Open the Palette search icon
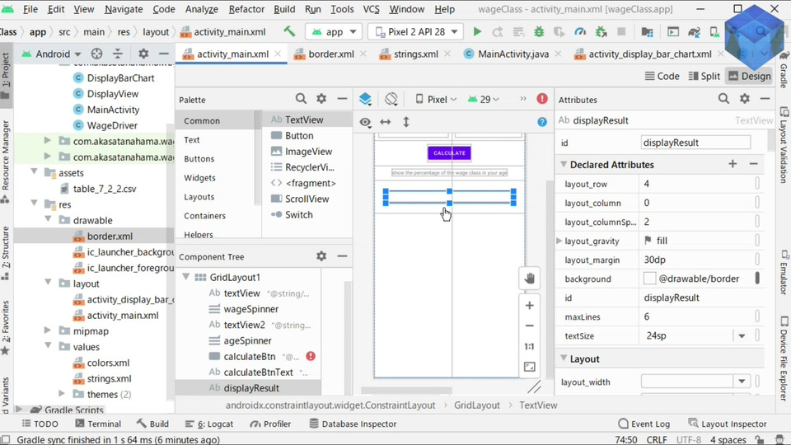Image resolution: width=791 pixels, height=445 pixels. (301, 99)
